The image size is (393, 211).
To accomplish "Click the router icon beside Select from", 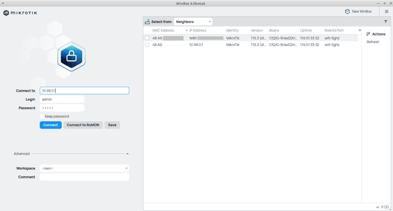I will [x=147, y=22].
